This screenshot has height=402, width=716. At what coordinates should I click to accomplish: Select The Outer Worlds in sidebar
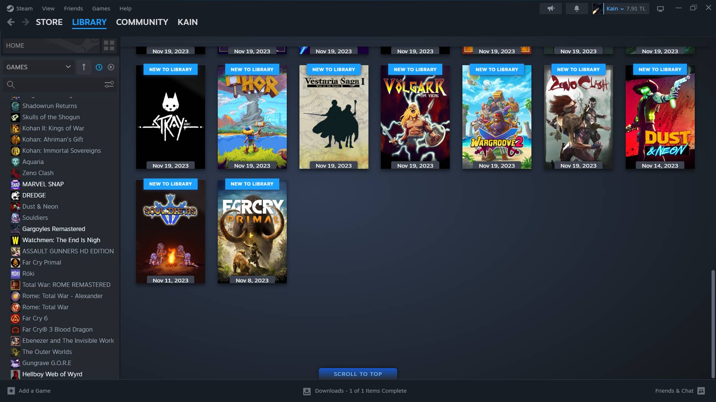47,352
